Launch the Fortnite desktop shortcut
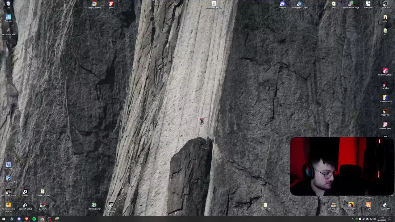 click(x=8, y=18)
